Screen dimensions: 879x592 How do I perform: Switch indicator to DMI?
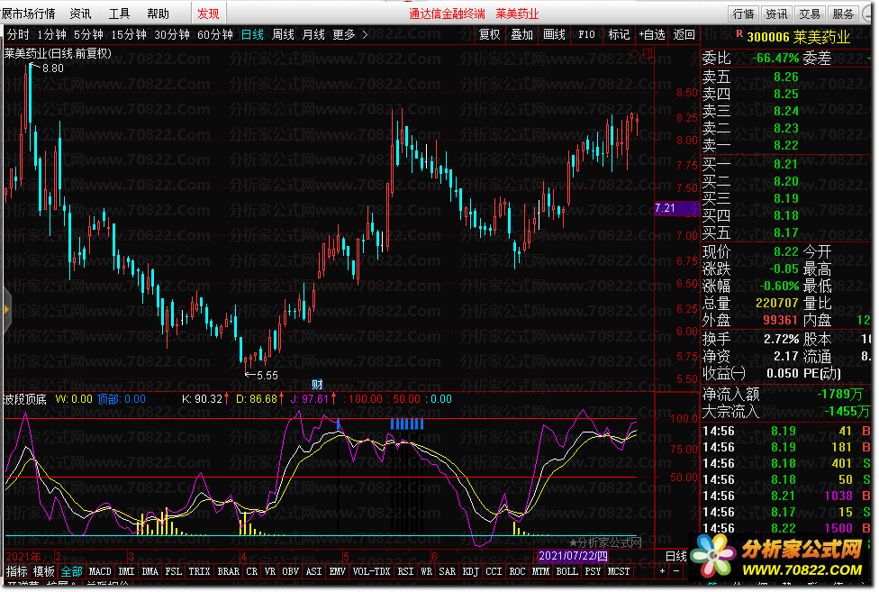pyautogui.click(x=127, y=571)
